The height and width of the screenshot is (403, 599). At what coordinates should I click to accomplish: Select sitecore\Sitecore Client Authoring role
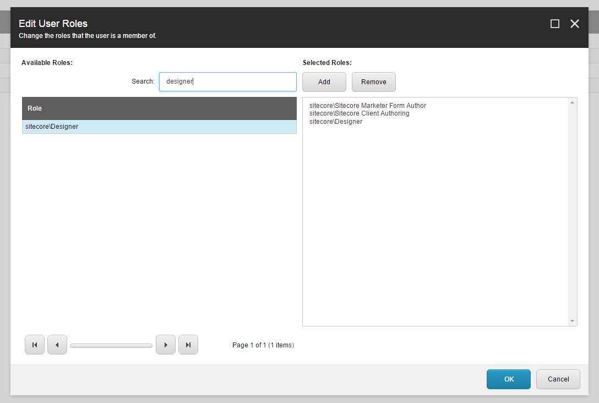tap(360, 113)
